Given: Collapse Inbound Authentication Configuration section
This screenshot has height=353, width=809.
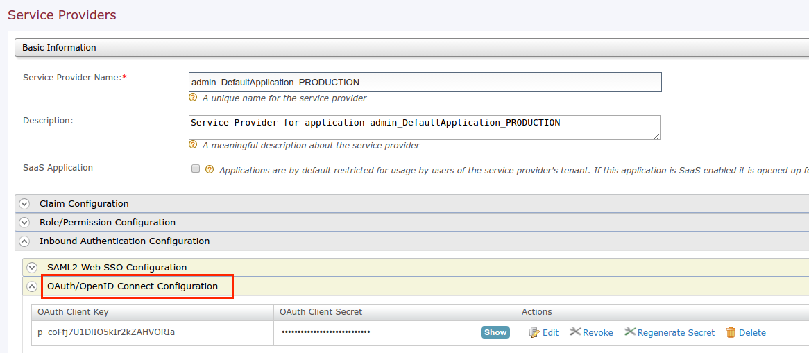Looking at the screenshot, I should 25,241.
